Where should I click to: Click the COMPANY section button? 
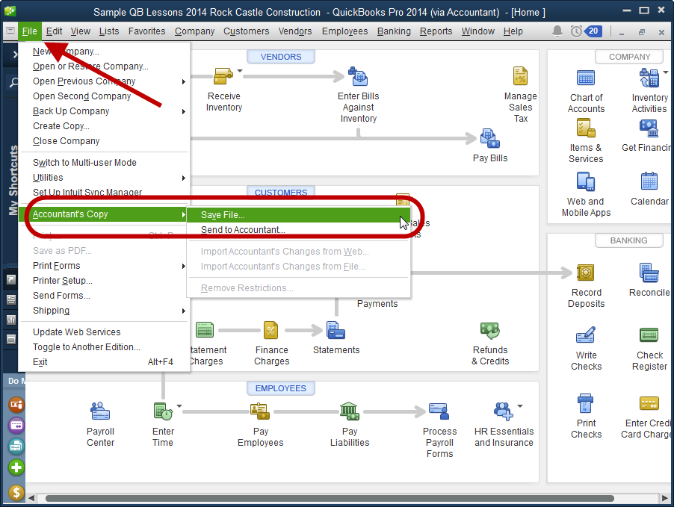click(x=629, y=57)
